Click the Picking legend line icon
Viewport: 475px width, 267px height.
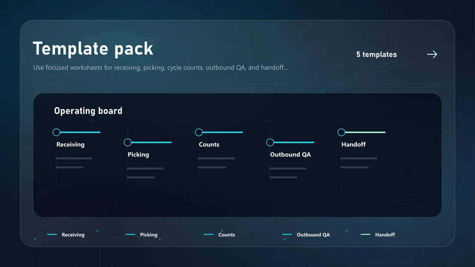tap(130, 234)
